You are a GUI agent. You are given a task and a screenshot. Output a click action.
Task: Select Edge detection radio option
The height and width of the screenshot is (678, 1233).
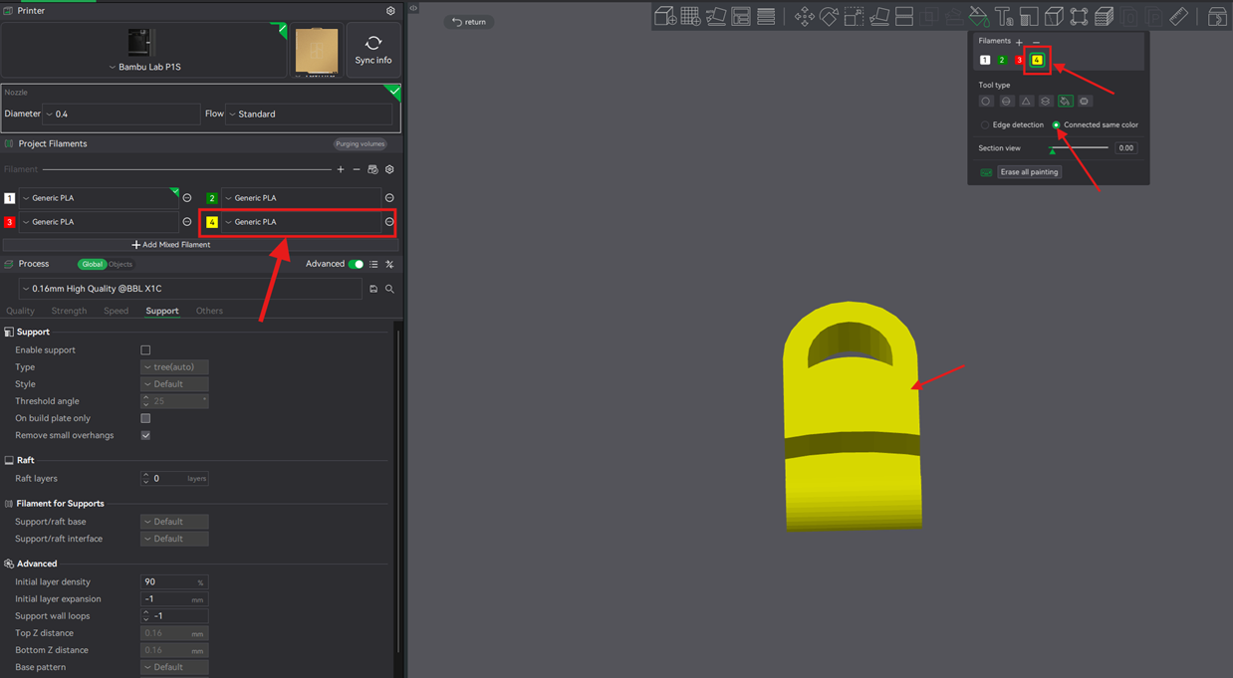(x=985, y=124)
